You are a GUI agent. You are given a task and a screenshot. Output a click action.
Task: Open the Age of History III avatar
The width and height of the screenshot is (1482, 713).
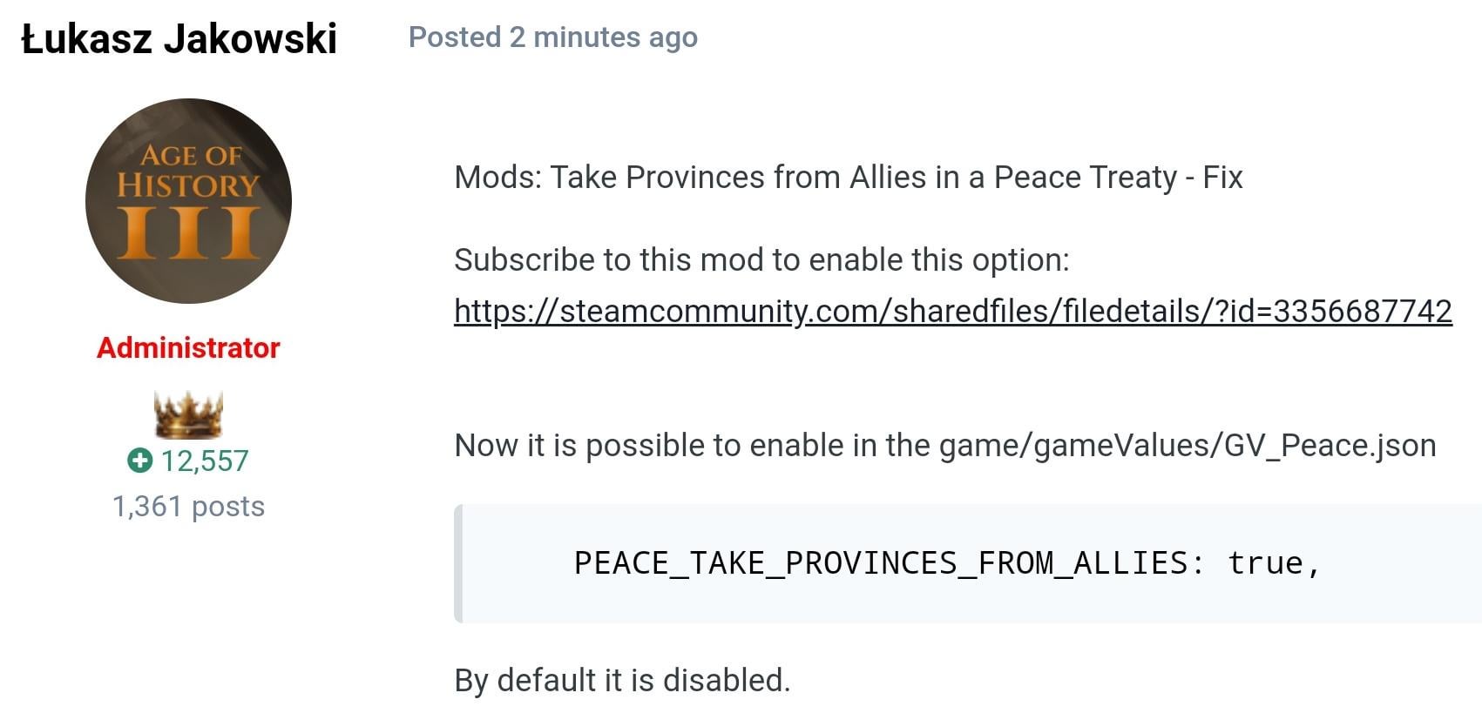click(188, 201)
